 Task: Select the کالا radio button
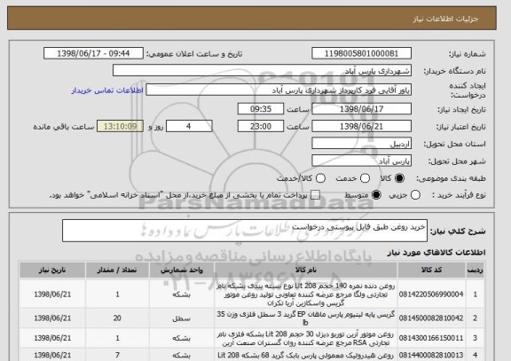[x=399, y=178]
